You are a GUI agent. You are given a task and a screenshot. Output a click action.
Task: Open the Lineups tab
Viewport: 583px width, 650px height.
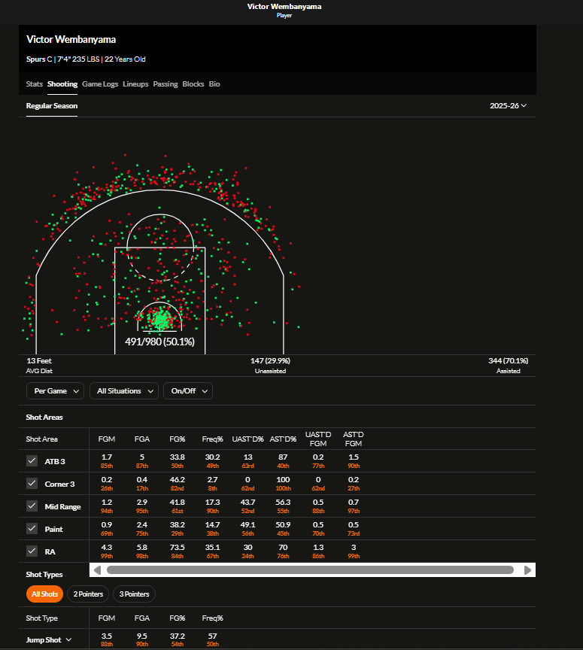(135, 84)
